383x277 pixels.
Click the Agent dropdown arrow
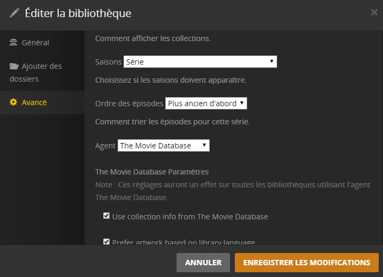click(x=204, y=145)
